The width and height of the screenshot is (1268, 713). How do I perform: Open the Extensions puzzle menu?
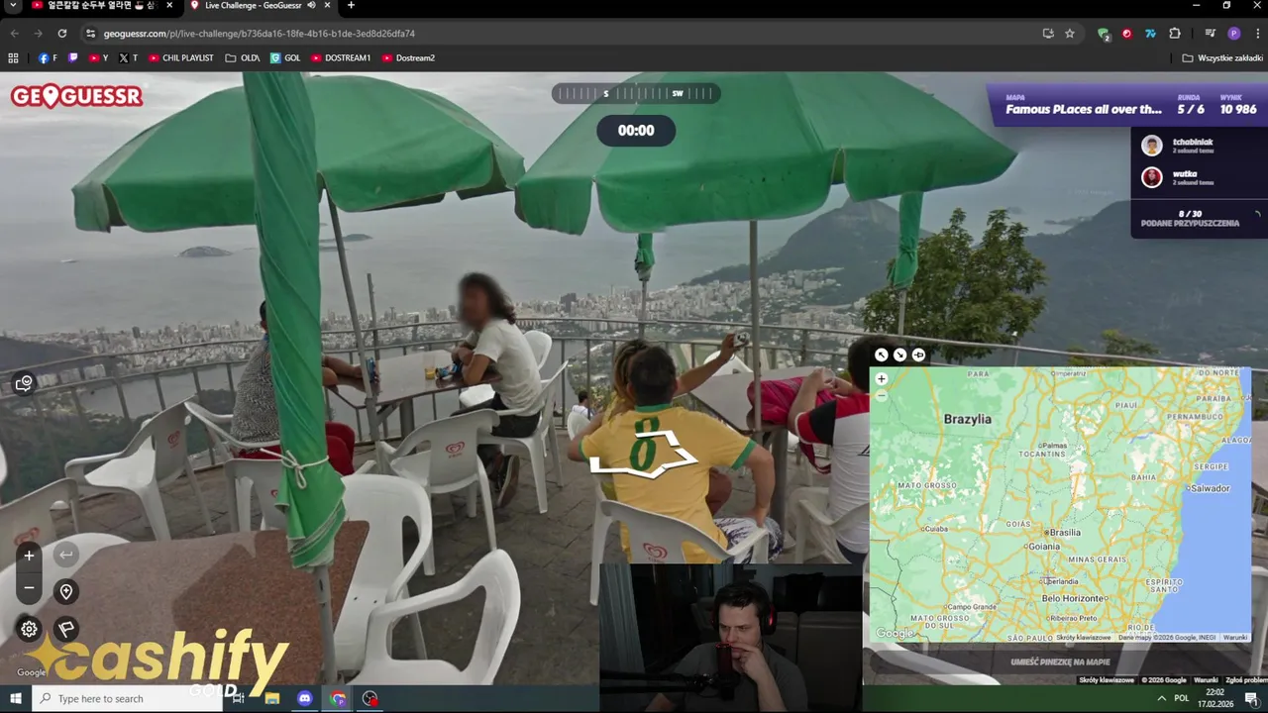1175,34
